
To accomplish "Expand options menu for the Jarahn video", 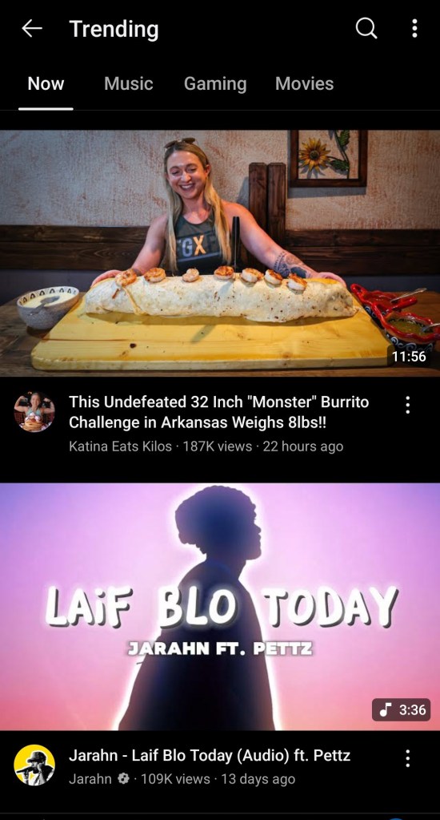I will (x=408, y=758).
